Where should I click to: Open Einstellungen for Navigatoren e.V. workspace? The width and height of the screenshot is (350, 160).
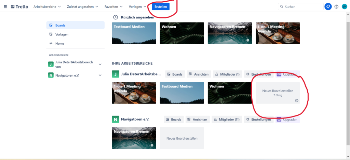[x=259, y=119]
